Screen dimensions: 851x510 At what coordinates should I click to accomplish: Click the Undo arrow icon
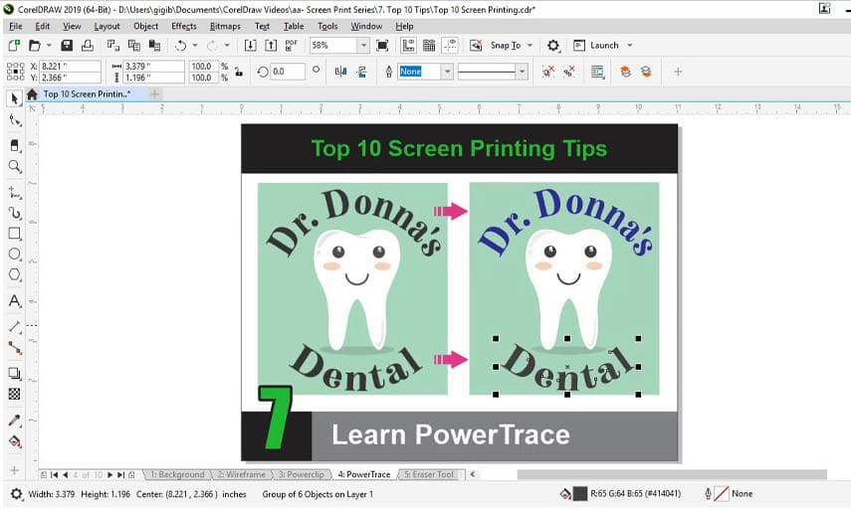pyautogui.click(x=181, y=46)
